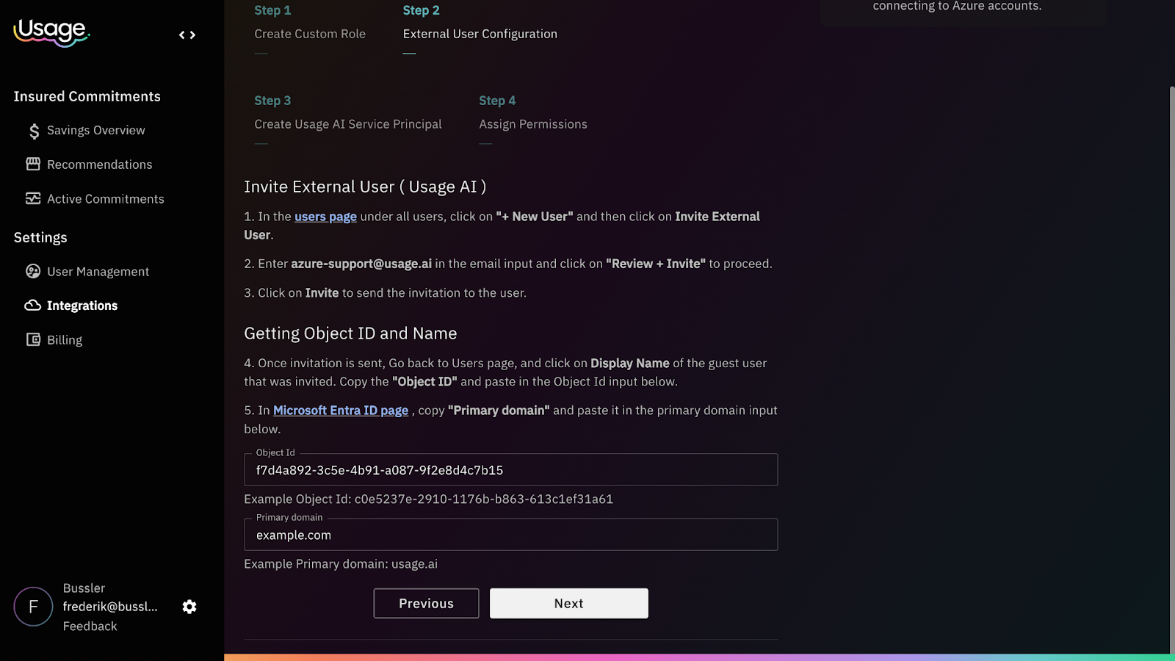This screenshot has height=661, width=1175.
Task: Open the users page link
Action: click(325, 217)
